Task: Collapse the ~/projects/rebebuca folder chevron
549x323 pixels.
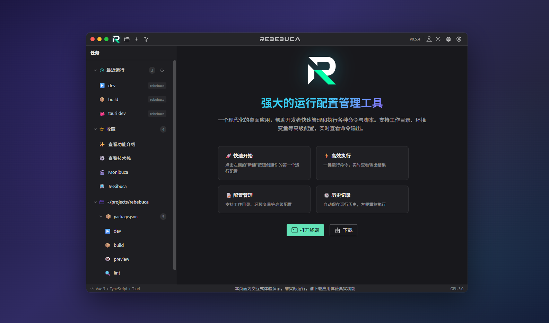Action: (95, 202)
